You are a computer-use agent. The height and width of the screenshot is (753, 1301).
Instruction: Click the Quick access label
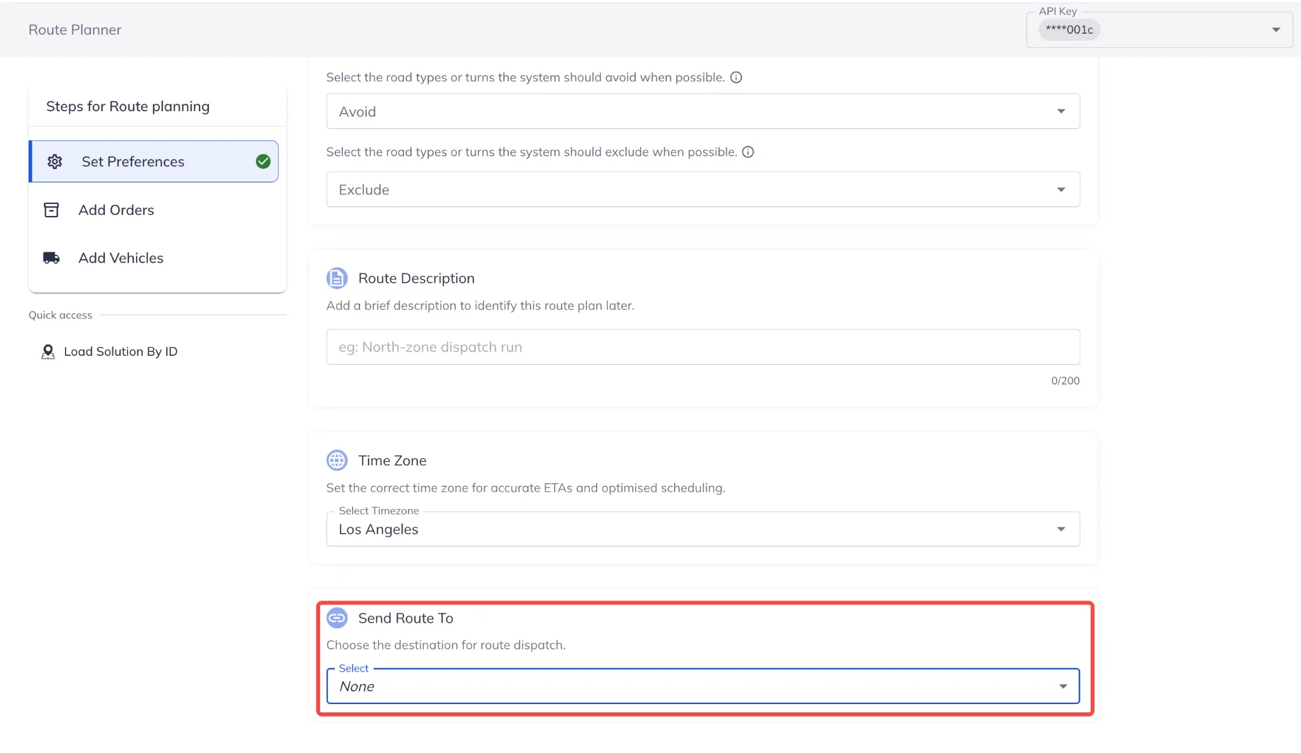point(60,315)
